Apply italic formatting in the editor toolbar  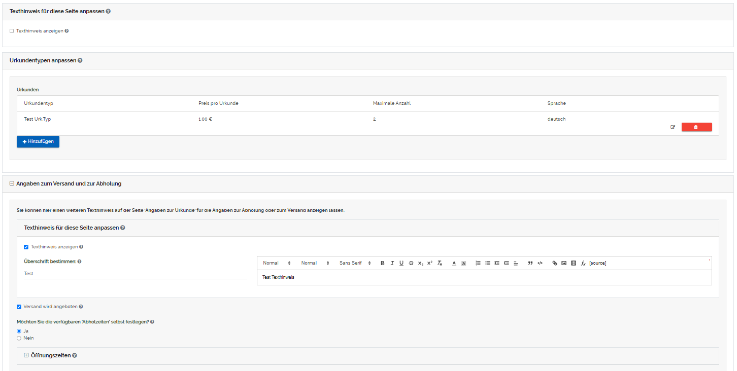pos(392,263)
